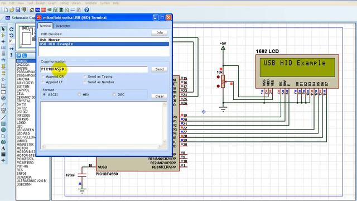Select the Graph Mode tool
This screenshot has width=357, height=201.
point(3,85)
